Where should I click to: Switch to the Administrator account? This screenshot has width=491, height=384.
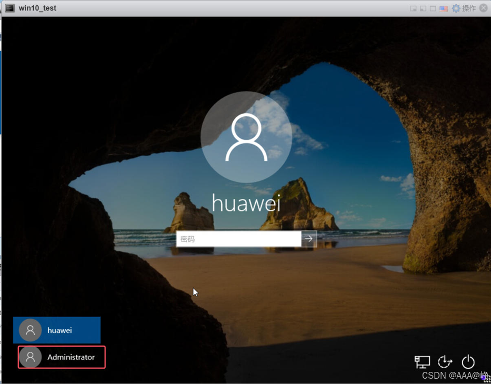[x=62, y=357]
